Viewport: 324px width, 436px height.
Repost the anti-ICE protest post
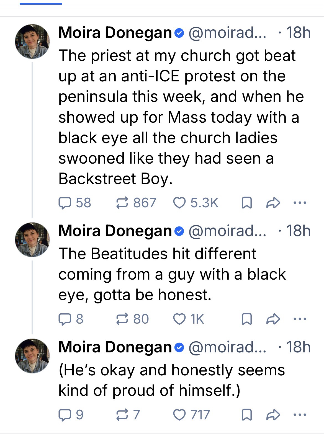pyautogui.click(x=121, y=203)
